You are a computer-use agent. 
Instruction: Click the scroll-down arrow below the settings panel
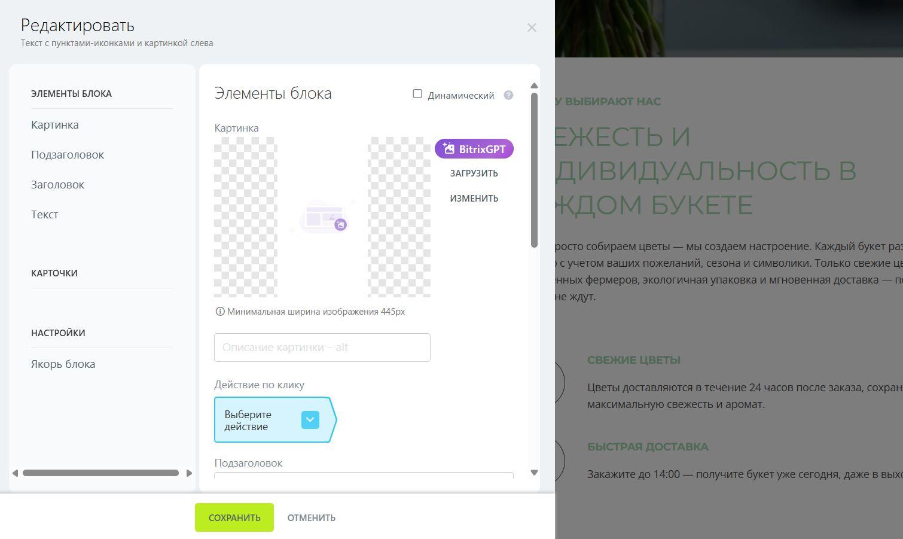pyautogui.click(x=534, y=473)
